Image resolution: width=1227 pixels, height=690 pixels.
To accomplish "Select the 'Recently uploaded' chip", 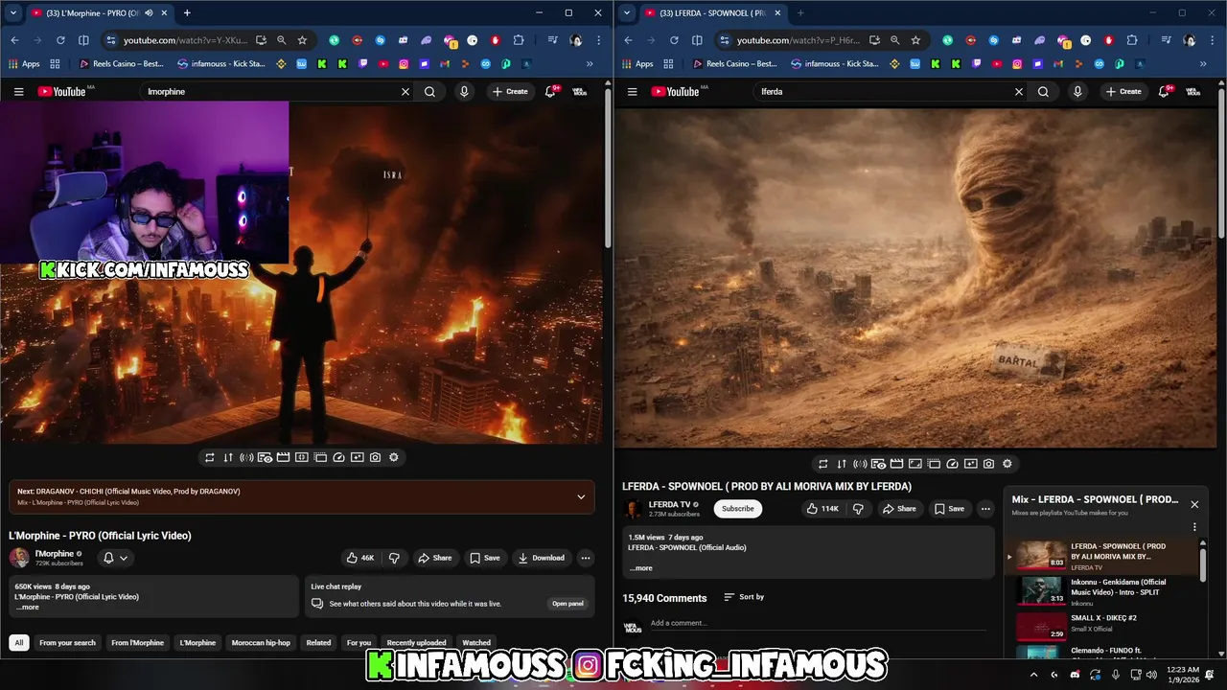I will pos(417,642).
